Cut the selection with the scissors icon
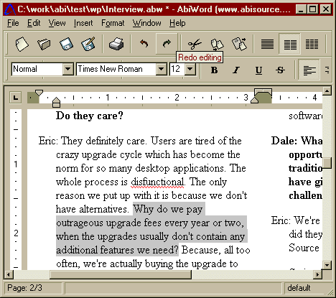The width and height of the screenshot is (336, 298). [195, 44]
